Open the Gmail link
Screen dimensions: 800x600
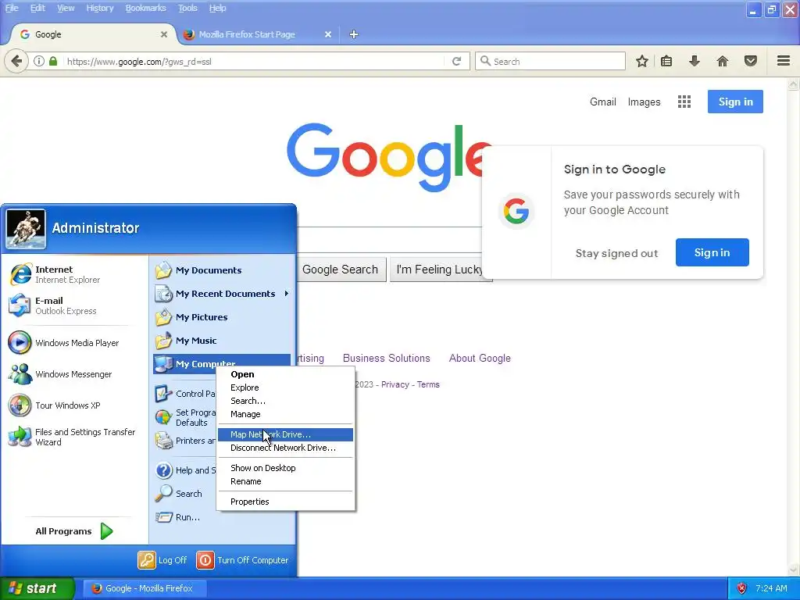(x=602, y=102)
